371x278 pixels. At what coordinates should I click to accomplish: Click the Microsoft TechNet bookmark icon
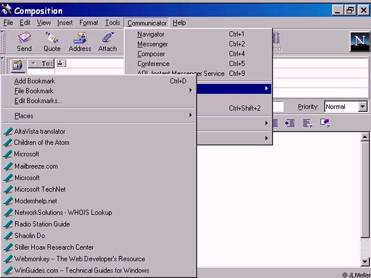pos(8,189)
